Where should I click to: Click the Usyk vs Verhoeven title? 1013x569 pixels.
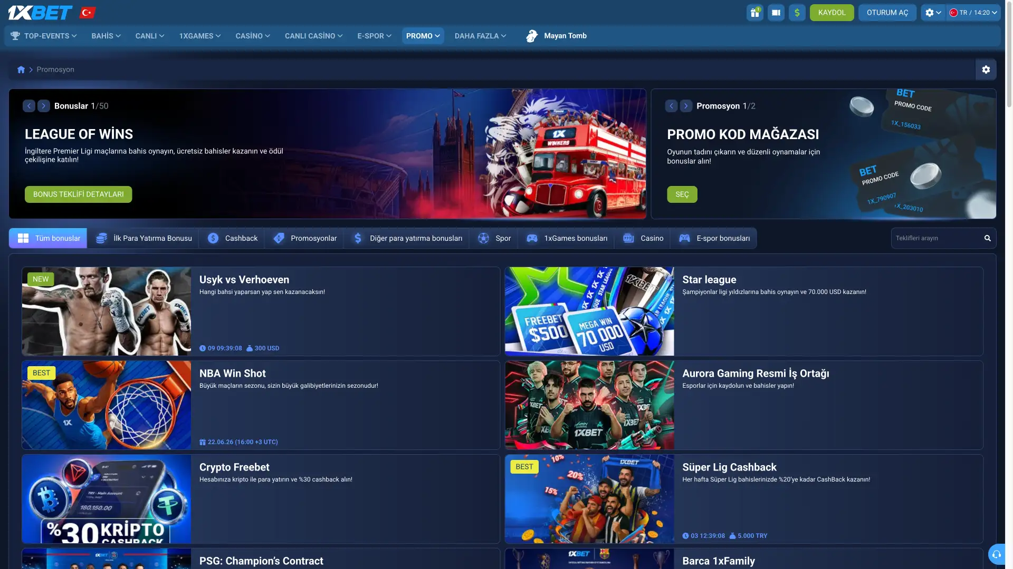tap(244, 280)
